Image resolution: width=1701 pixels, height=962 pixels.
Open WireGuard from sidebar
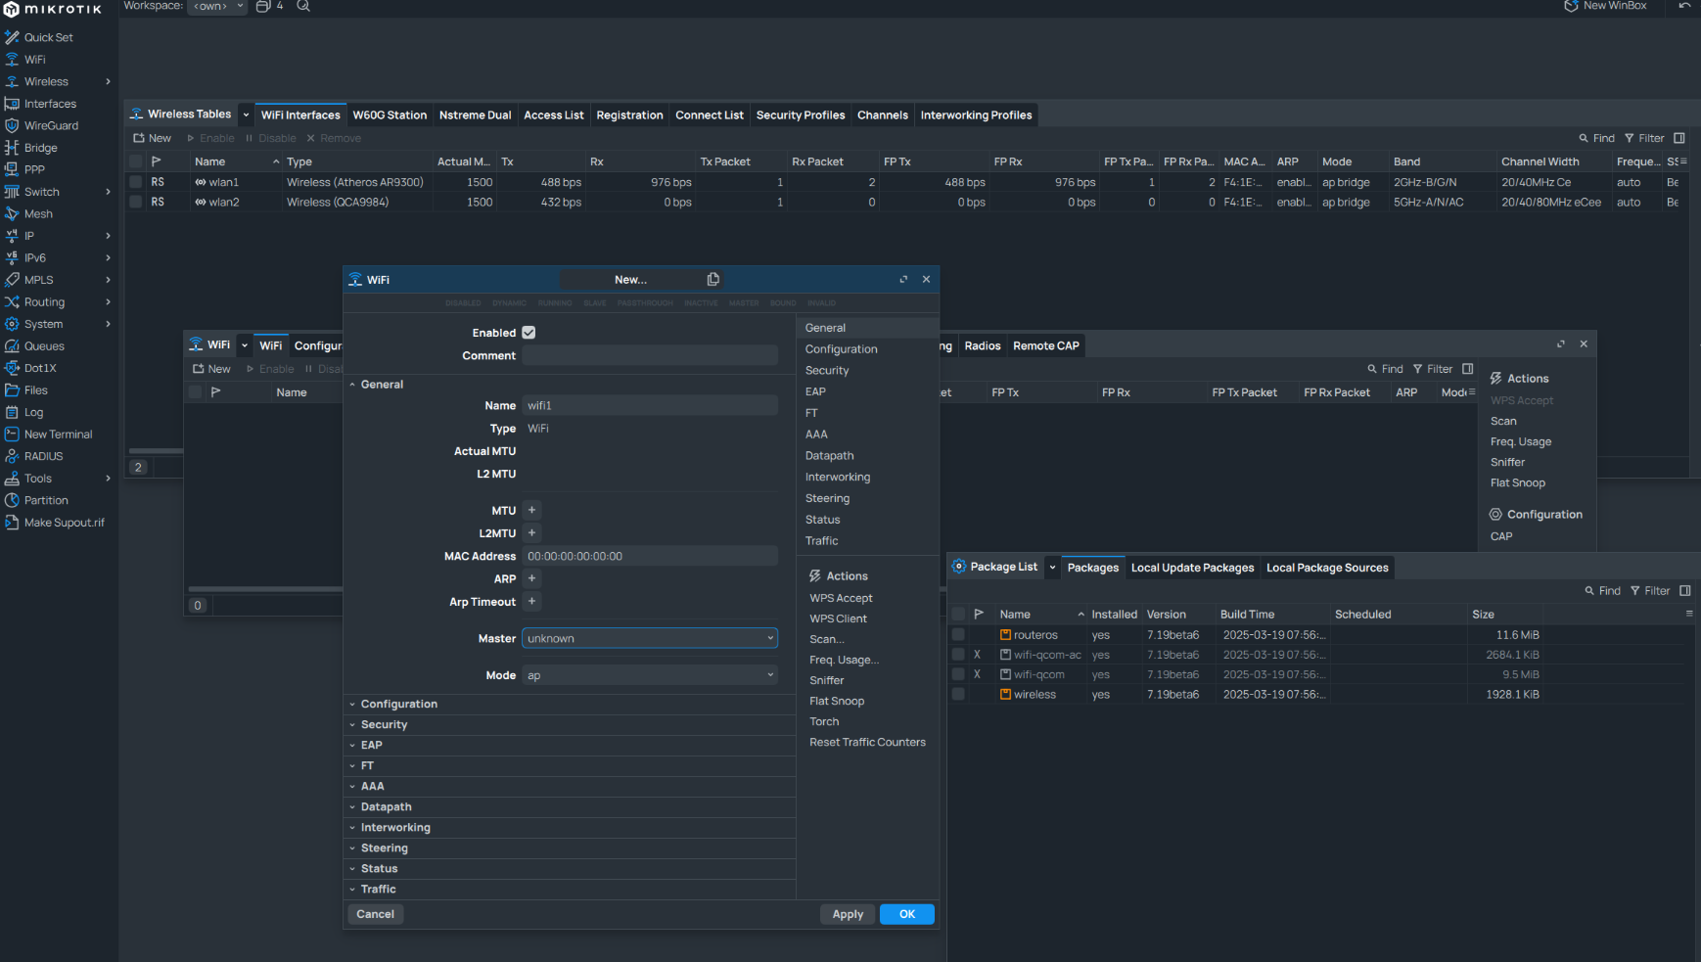tap(51, 125)
